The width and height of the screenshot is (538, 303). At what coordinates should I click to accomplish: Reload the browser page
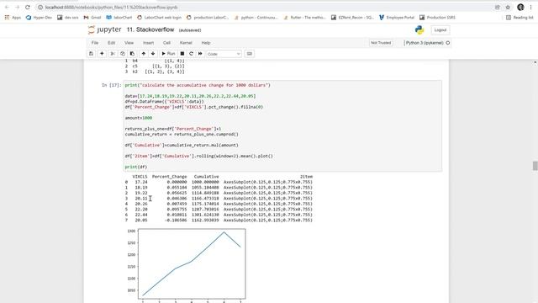click(x=28, y=8)
